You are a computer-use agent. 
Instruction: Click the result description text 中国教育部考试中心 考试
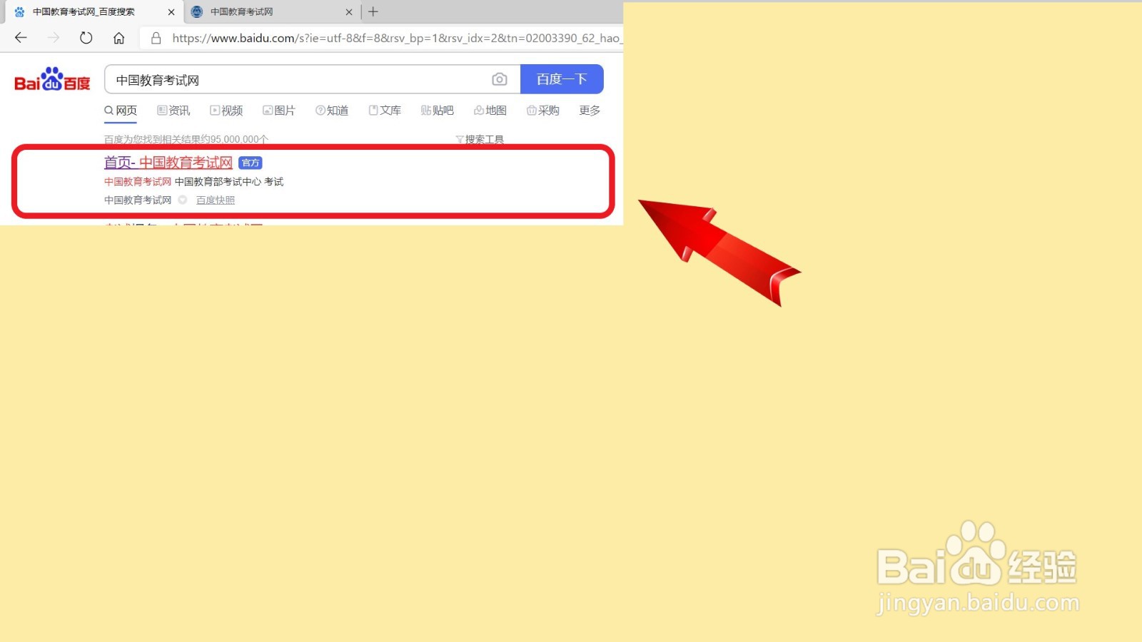(x=229, y=182)
